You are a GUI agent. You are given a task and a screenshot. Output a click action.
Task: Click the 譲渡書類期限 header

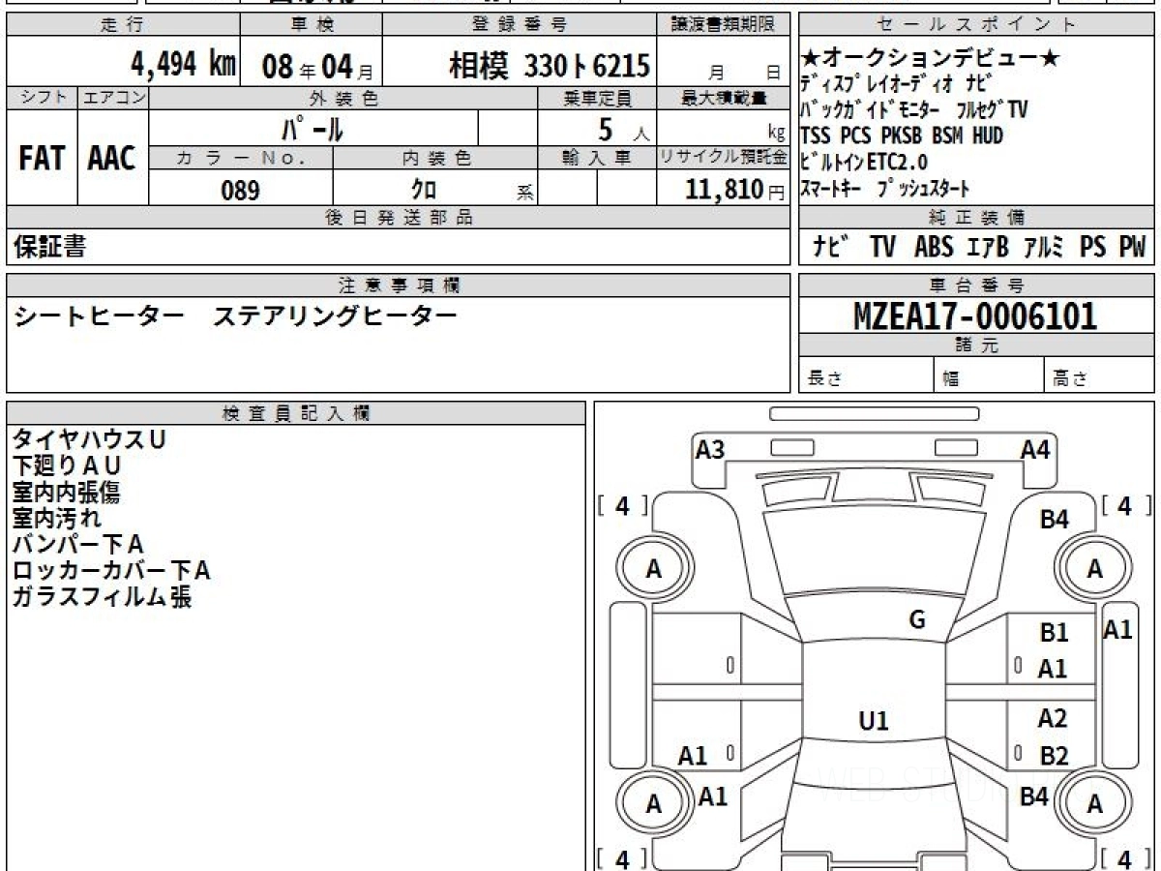pos(724,25)
